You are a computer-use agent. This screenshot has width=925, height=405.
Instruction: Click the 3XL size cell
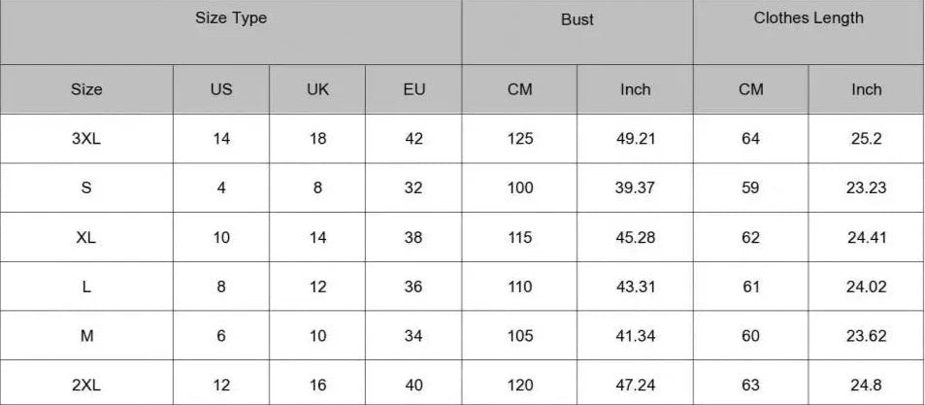[x=86, y=139]
